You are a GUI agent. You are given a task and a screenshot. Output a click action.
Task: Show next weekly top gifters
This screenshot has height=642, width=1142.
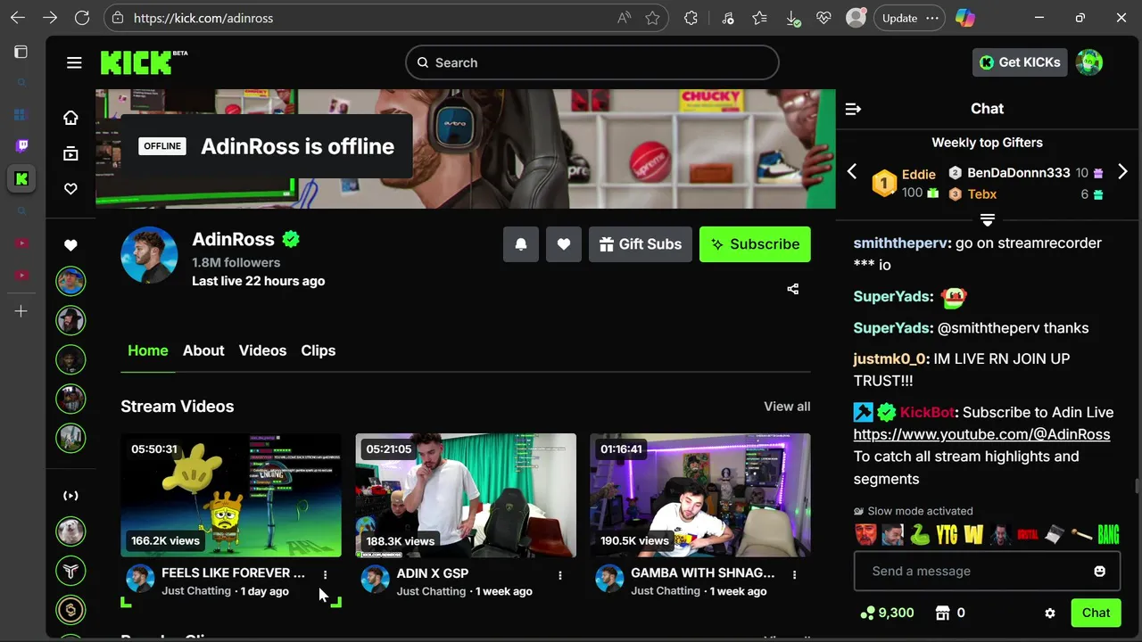[1122, 171]
